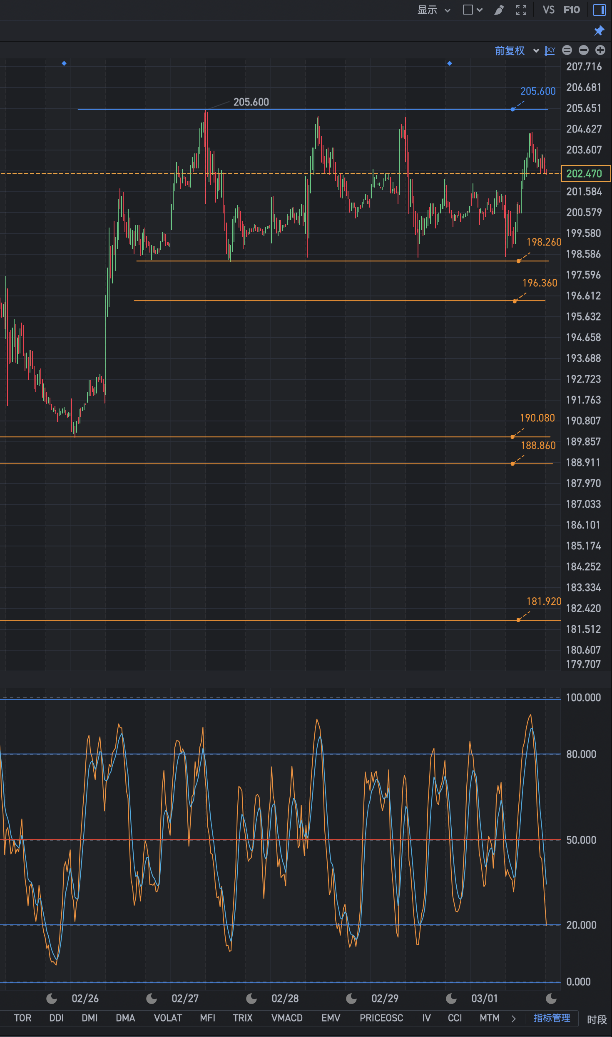Viewport: 612px width, 1037px height.
Task: Switch to the DDI indicator tab
Action: (x=57, y=1018)
